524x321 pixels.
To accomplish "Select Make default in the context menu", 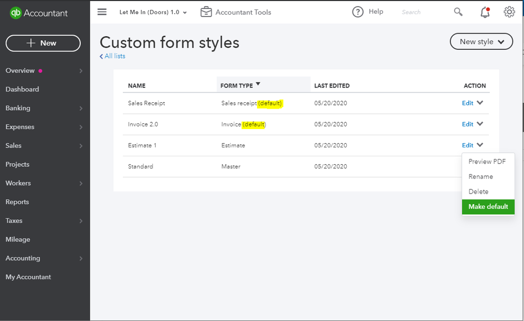I will pyautogui.click(x=488, y=207).
